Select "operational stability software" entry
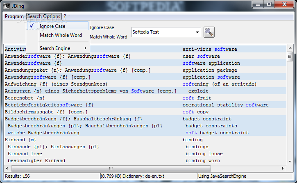The image size is (297, 183). (225, 105)
